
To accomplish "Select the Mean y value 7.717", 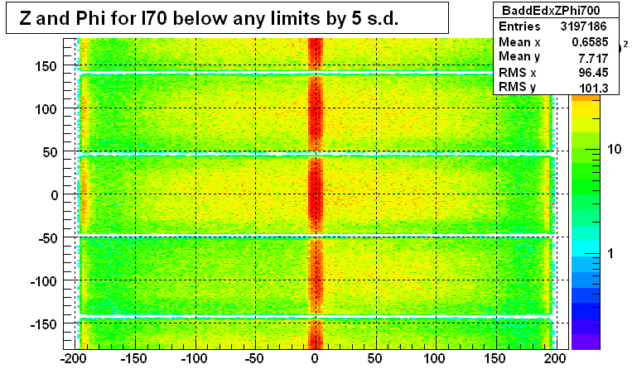I will [x=593, y=59].
